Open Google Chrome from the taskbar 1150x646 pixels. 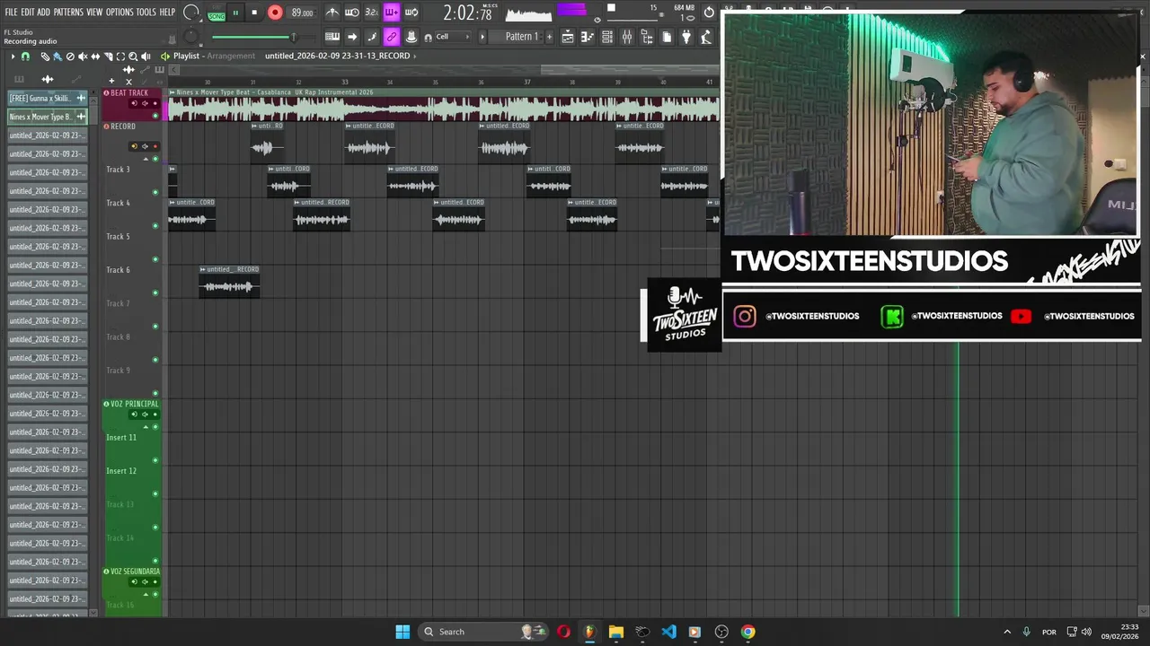coord(747,632)
